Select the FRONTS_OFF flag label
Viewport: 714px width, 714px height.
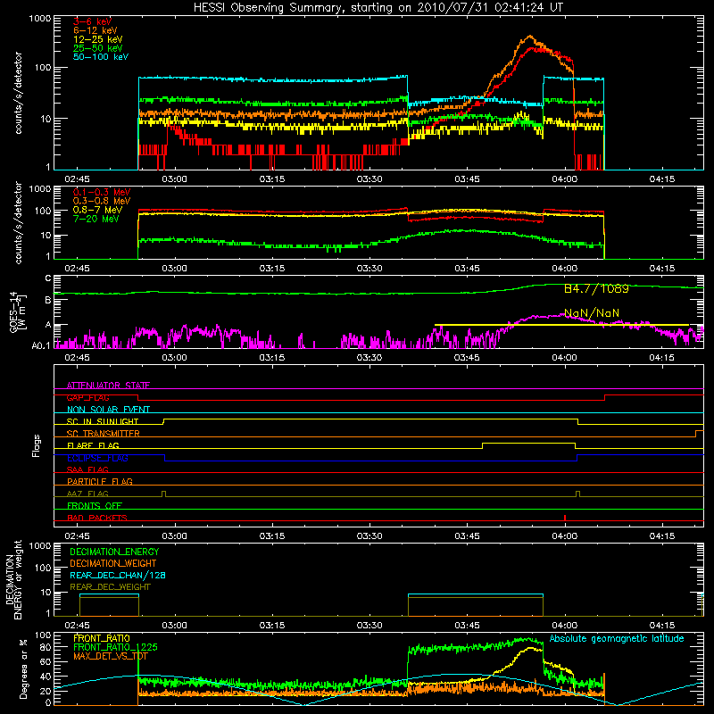95,506
